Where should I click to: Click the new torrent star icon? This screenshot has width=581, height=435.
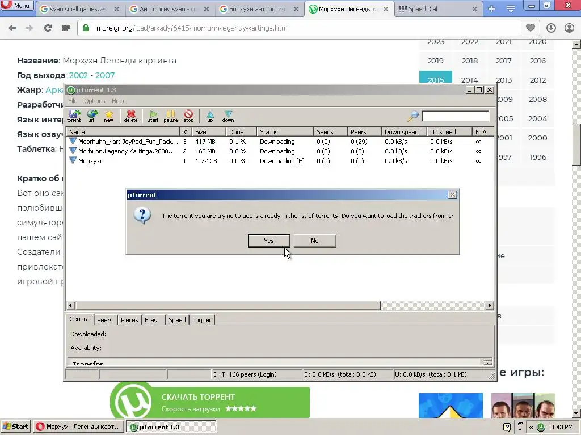(108, 116)
